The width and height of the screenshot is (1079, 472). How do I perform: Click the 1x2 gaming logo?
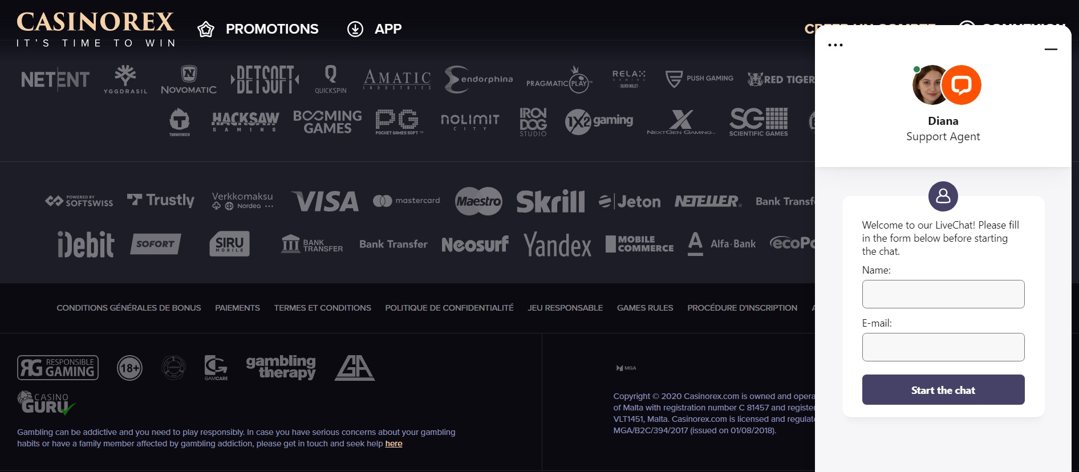[599, 121]
